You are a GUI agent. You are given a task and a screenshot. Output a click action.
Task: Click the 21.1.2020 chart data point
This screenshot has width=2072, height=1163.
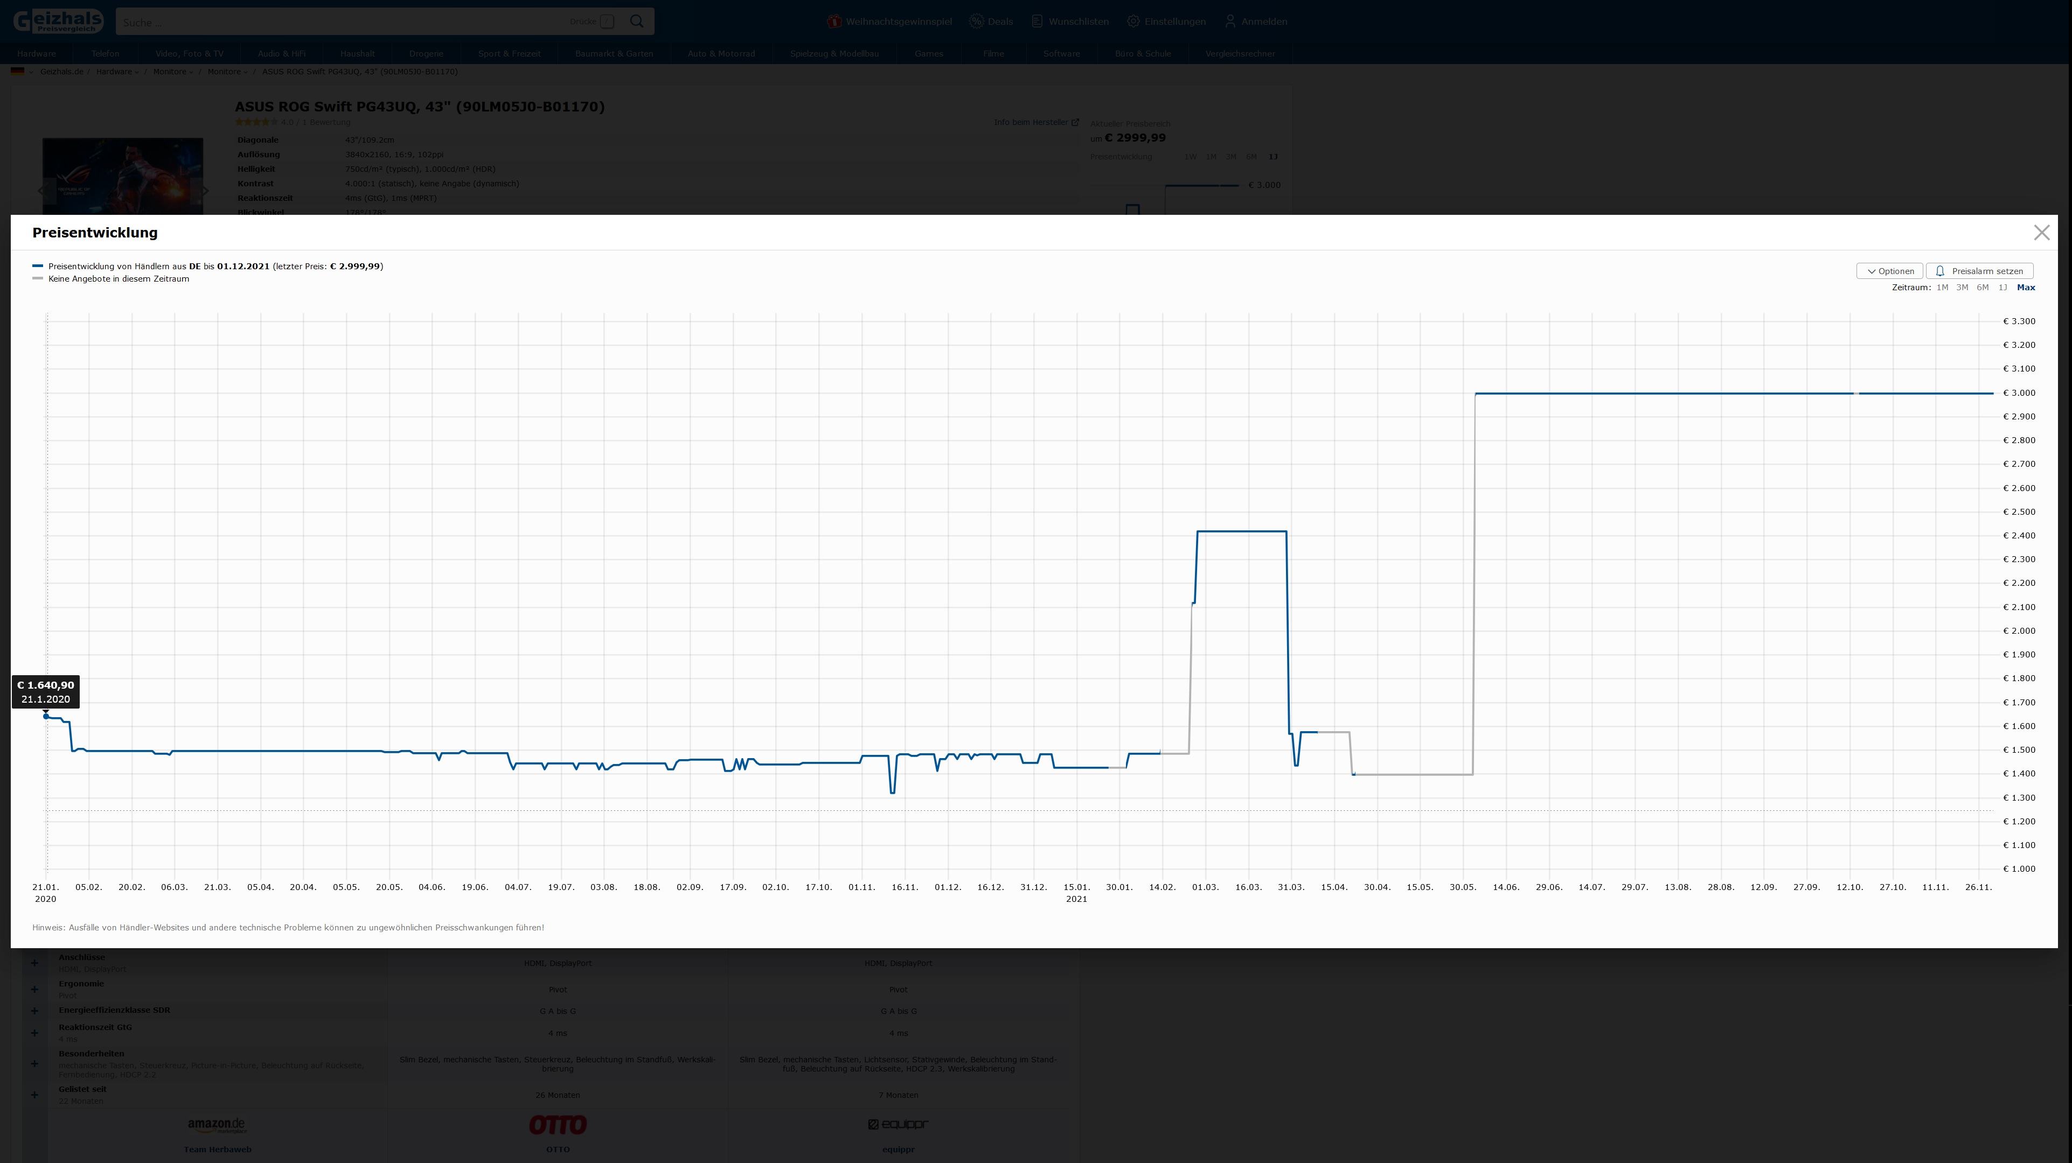47,716
